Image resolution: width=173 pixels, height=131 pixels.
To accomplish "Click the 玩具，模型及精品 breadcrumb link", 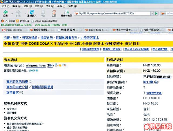I will coord(25,38).
